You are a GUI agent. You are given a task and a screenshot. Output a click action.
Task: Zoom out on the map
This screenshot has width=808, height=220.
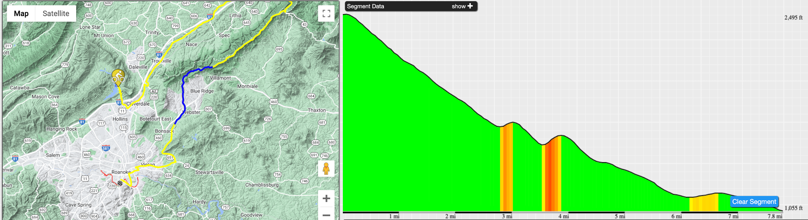click(326, 215)
